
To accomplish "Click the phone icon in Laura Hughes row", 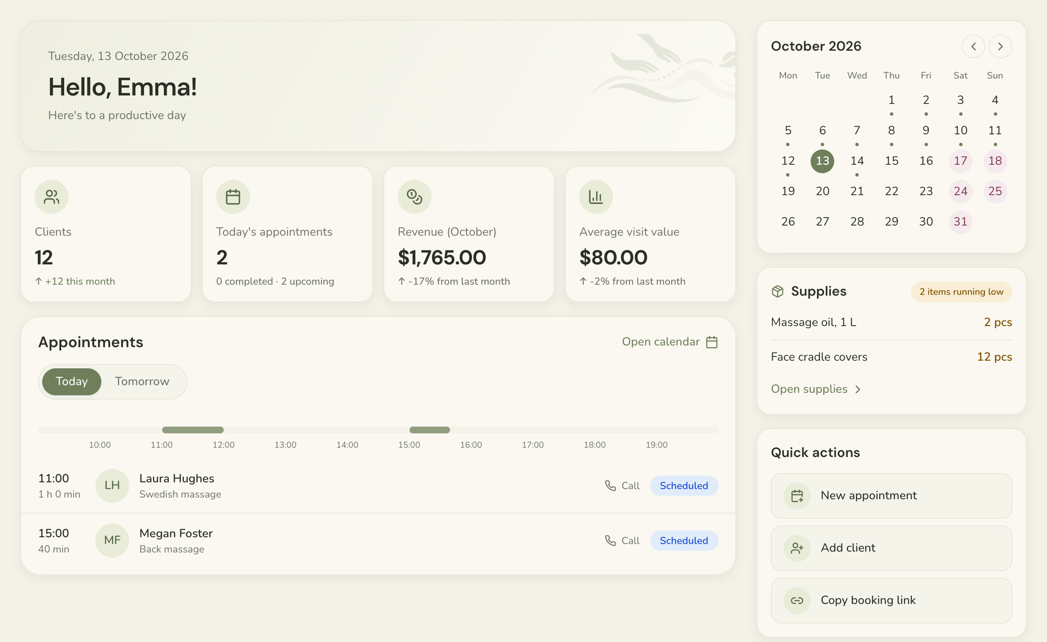I will [x=610, y=486].
